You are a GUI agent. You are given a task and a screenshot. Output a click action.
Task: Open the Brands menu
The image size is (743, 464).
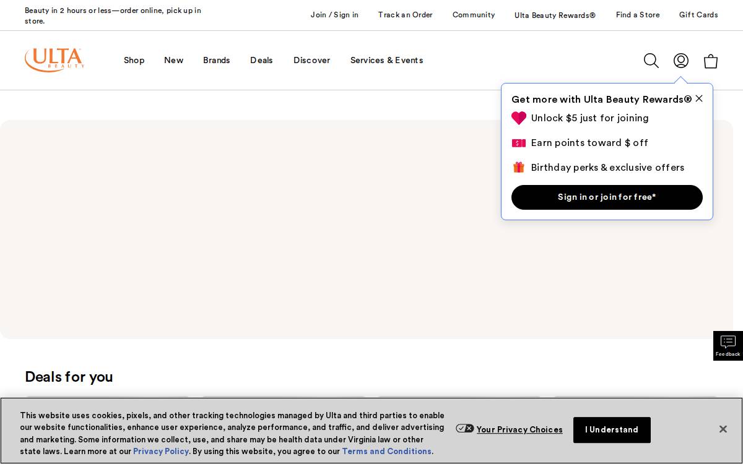217,60
